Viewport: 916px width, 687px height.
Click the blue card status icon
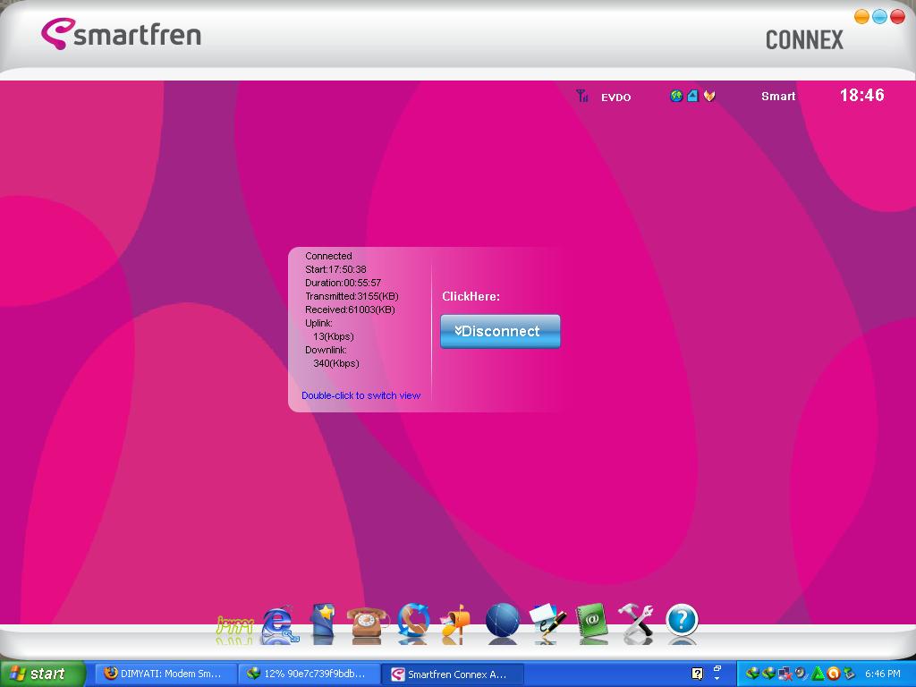pos(692,96)
